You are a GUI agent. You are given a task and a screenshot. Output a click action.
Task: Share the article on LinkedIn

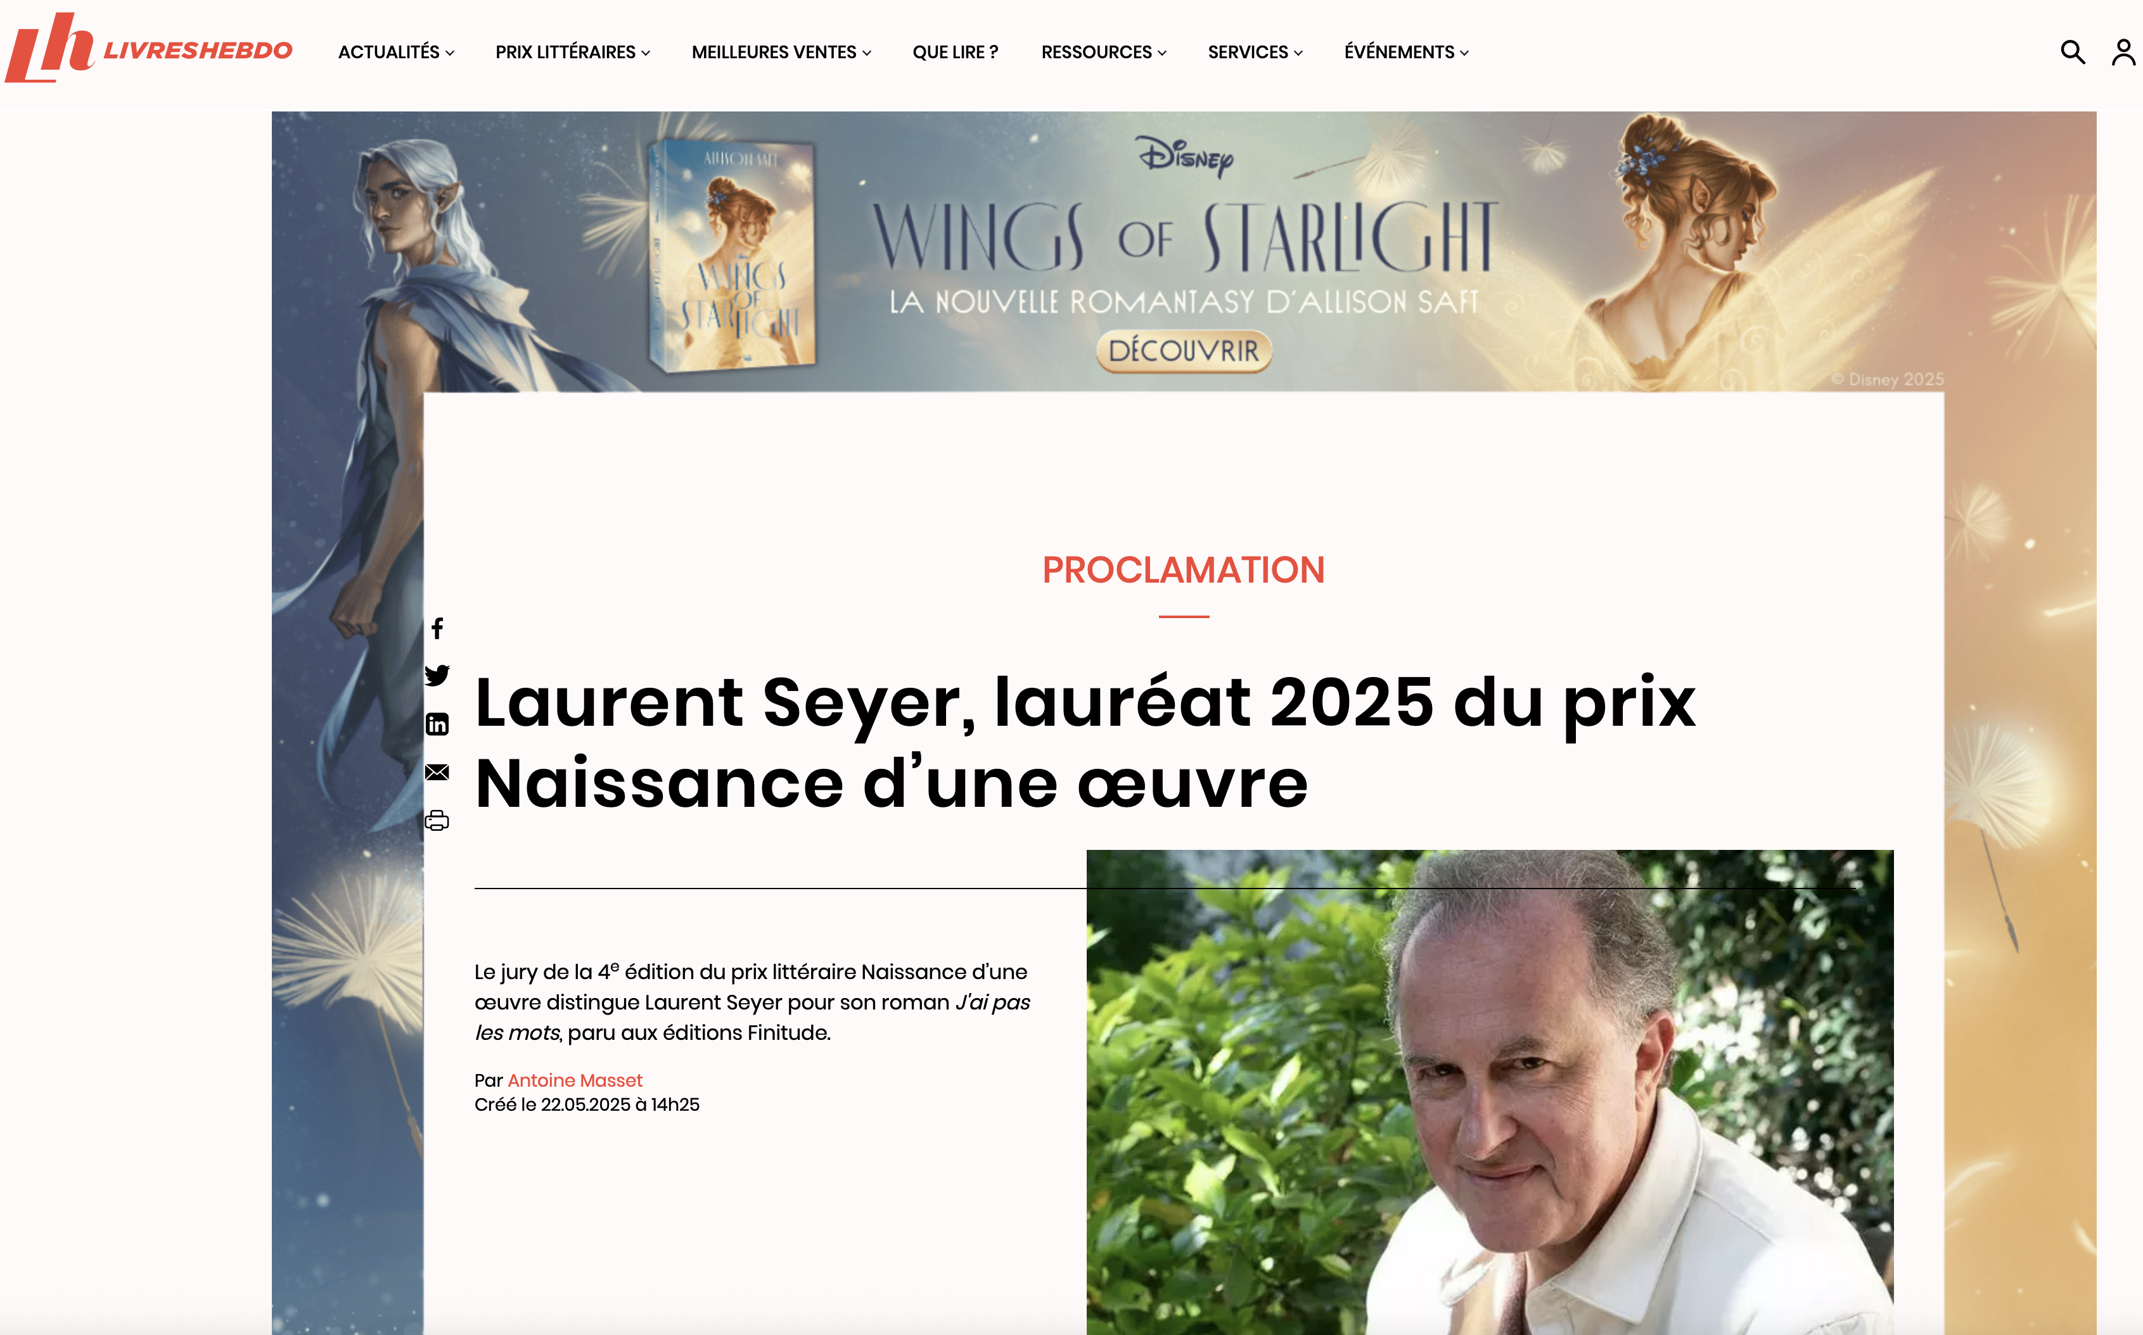tap(437, 724)
